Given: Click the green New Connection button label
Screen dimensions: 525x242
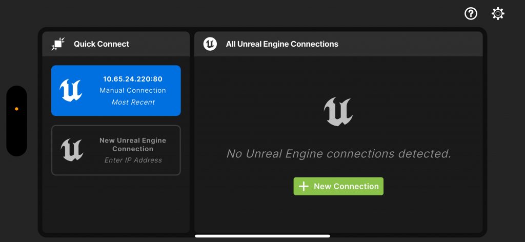Looking at the screenshot, I should [346, 187].
